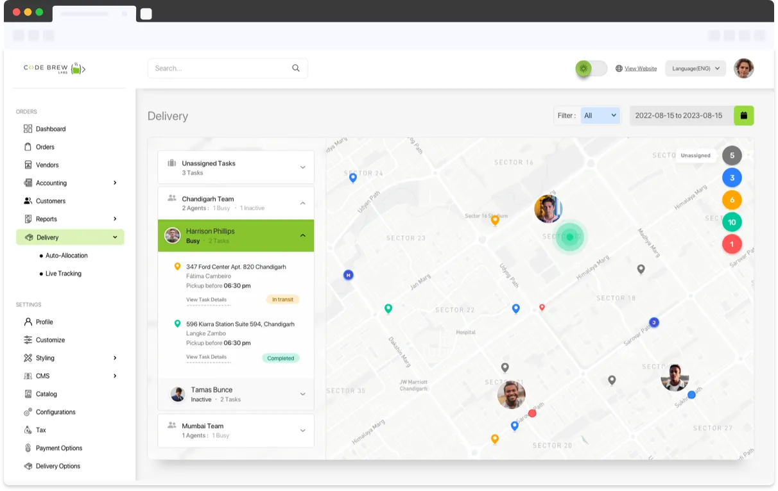The image size is (778, 491).
Task: Open the Language (ENG) dropdown
Action: [695, 69]
